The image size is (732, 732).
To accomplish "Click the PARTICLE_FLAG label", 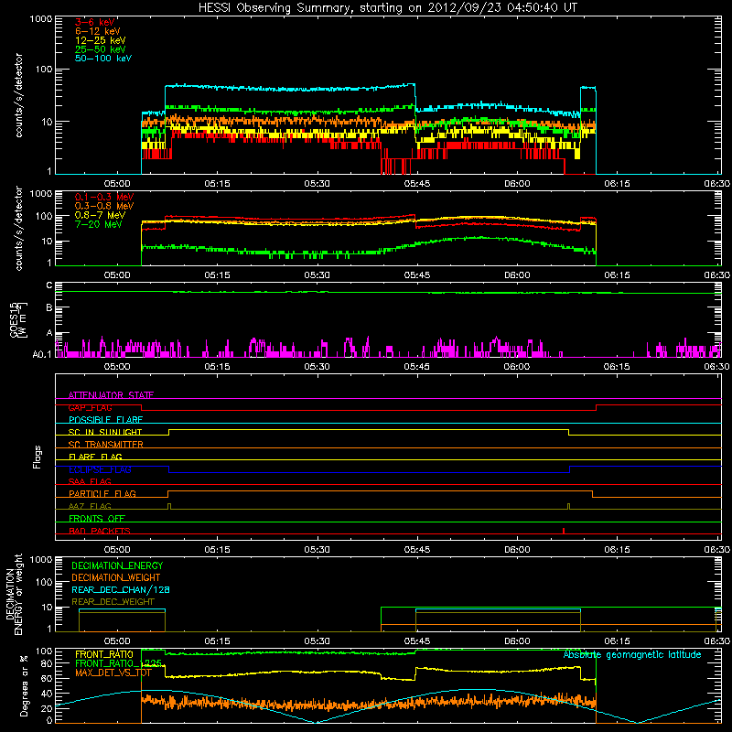I will 102,493.
